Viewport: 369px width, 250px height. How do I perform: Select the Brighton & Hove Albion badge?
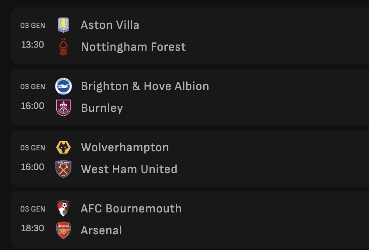pyautogui.click(x=63, y=86)
